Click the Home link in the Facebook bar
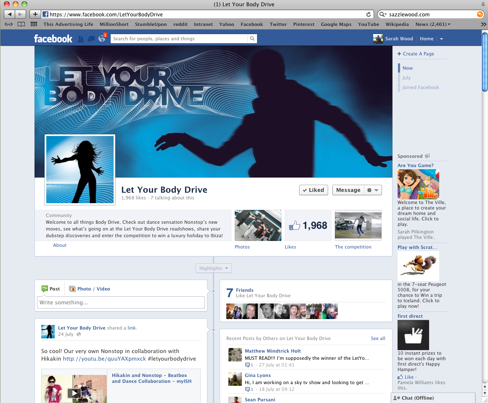This screenshot has height=403, width=488. tap(427, 39)
